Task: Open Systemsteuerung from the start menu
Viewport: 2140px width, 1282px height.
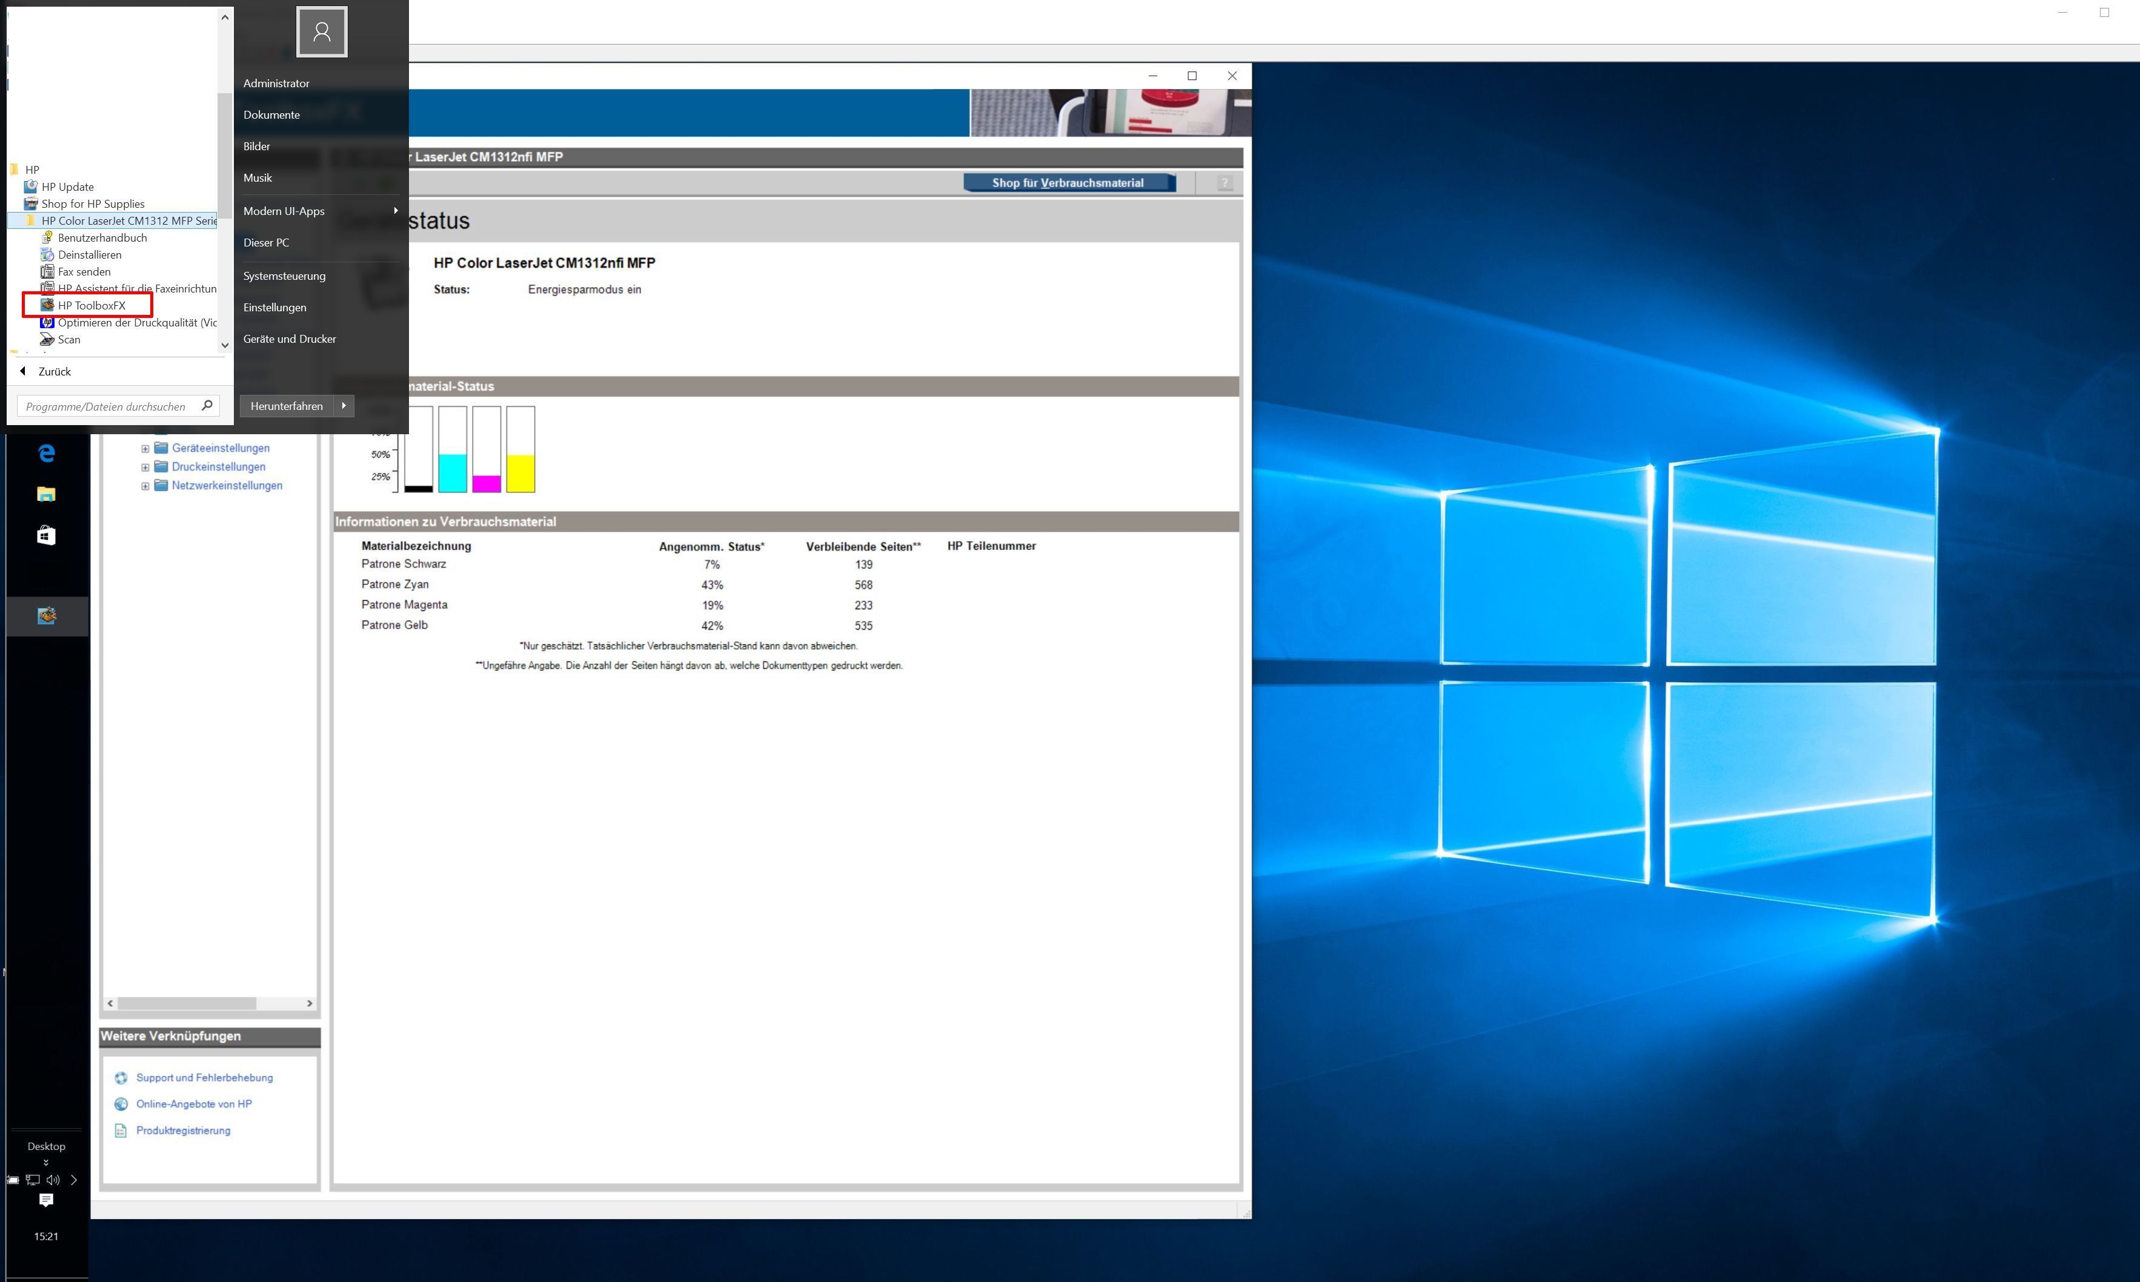Action: [x=284, y=276]
